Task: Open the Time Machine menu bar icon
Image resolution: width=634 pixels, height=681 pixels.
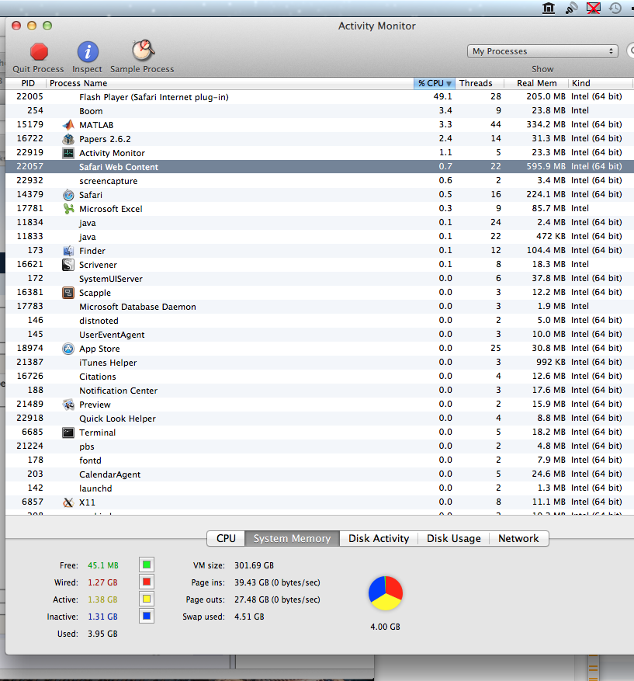Action: (x=615, y=8)
